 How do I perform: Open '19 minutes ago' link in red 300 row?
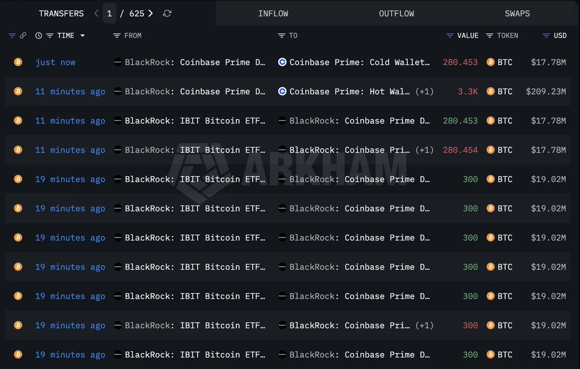(70, 325)
